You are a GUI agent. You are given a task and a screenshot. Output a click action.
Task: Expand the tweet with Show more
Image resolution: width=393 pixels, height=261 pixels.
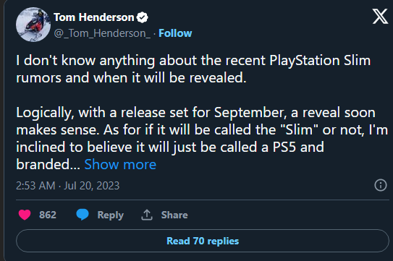[120, 165]
